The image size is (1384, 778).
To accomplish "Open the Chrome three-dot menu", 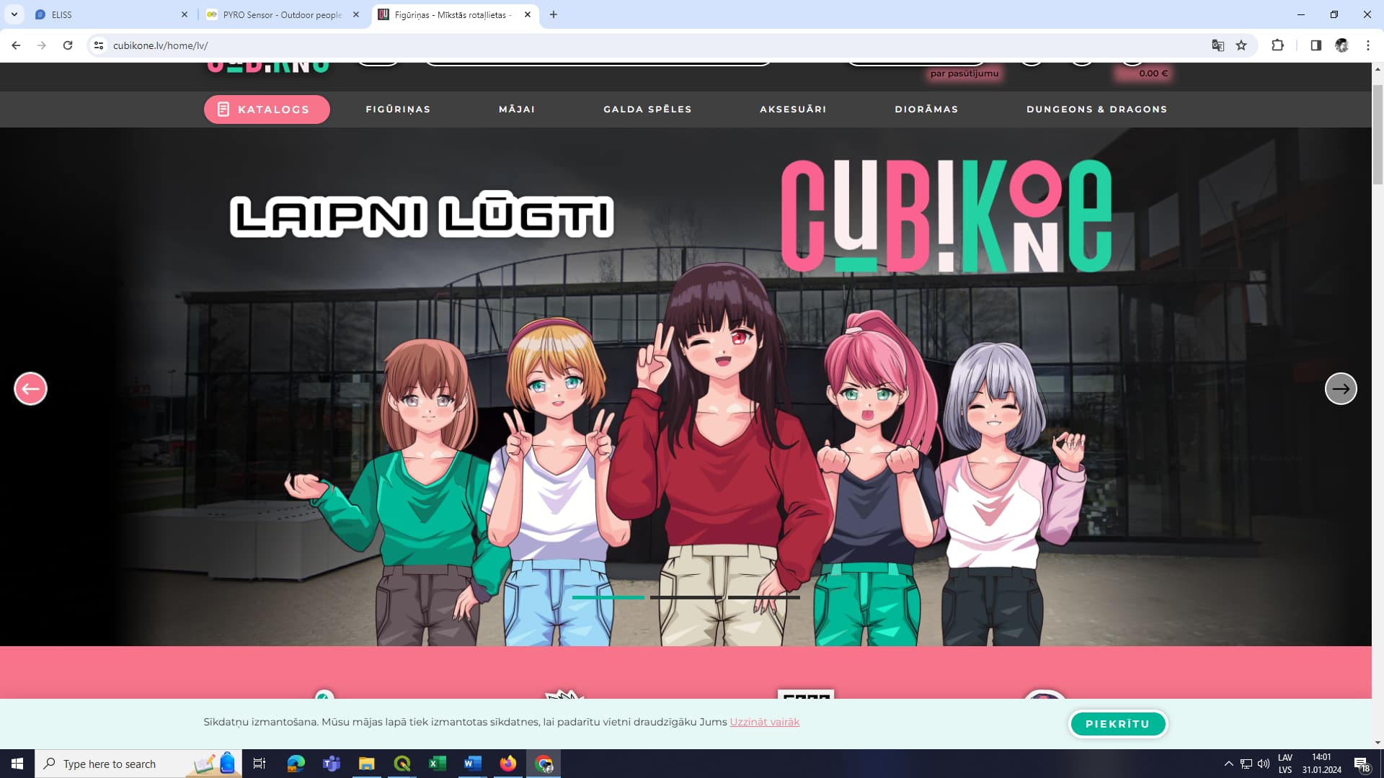I will (1367, 45).
